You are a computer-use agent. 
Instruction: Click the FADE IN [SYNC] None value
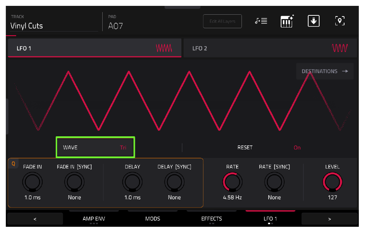pyautogui.click(x=74, y=197)
